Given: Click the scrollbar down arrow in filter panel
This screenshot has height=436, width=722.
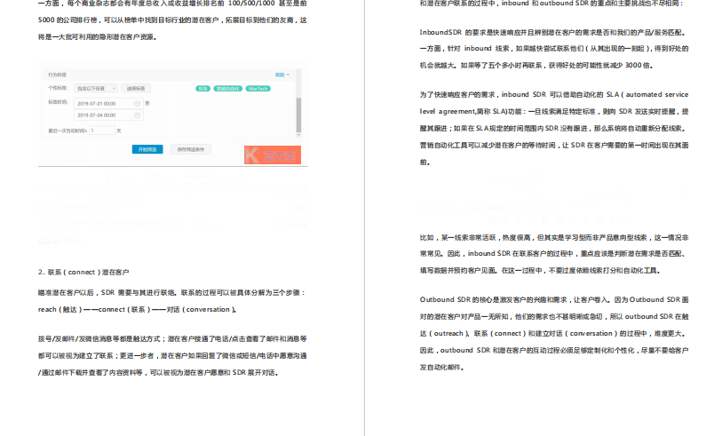Looking at the screenshot, I should pyautogui.click(x=297, y=136).
